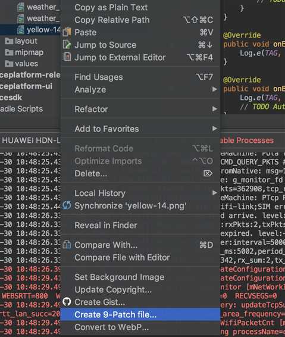Click the Jump to Source pencil icon
This screenshot has width=285, height=337.
tap(67, 45)
